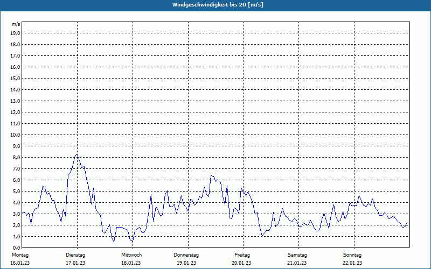Click the 'Dienstag' day label
431x269 pixels.
(x=75, y=255)
